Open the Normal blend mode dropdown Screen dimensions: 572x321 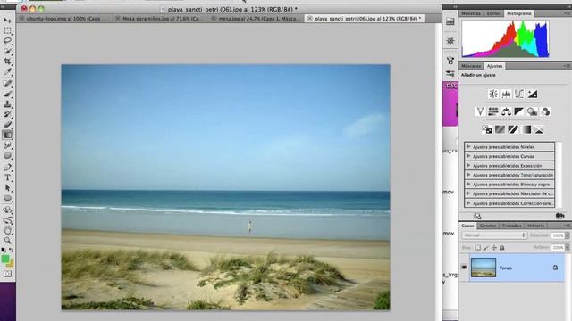(494, 235)
